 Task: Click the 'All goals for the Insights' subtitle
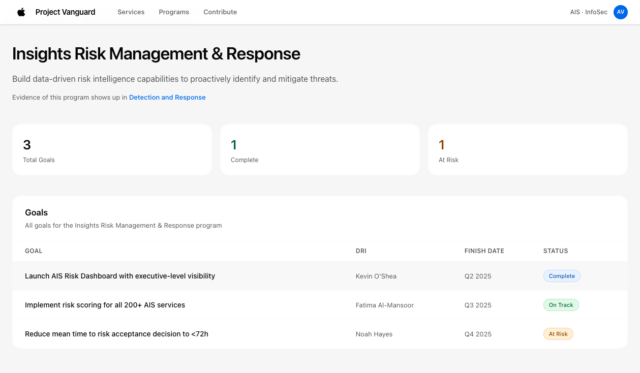pos(124,225)
